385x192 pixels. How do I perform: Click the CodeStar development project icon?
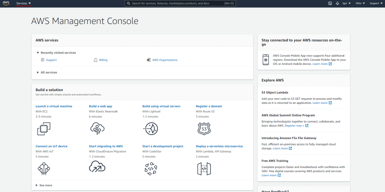click(x=151, y=168)
